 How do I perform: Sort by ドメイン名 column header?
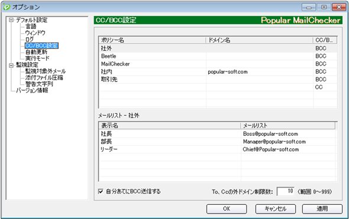259,40
